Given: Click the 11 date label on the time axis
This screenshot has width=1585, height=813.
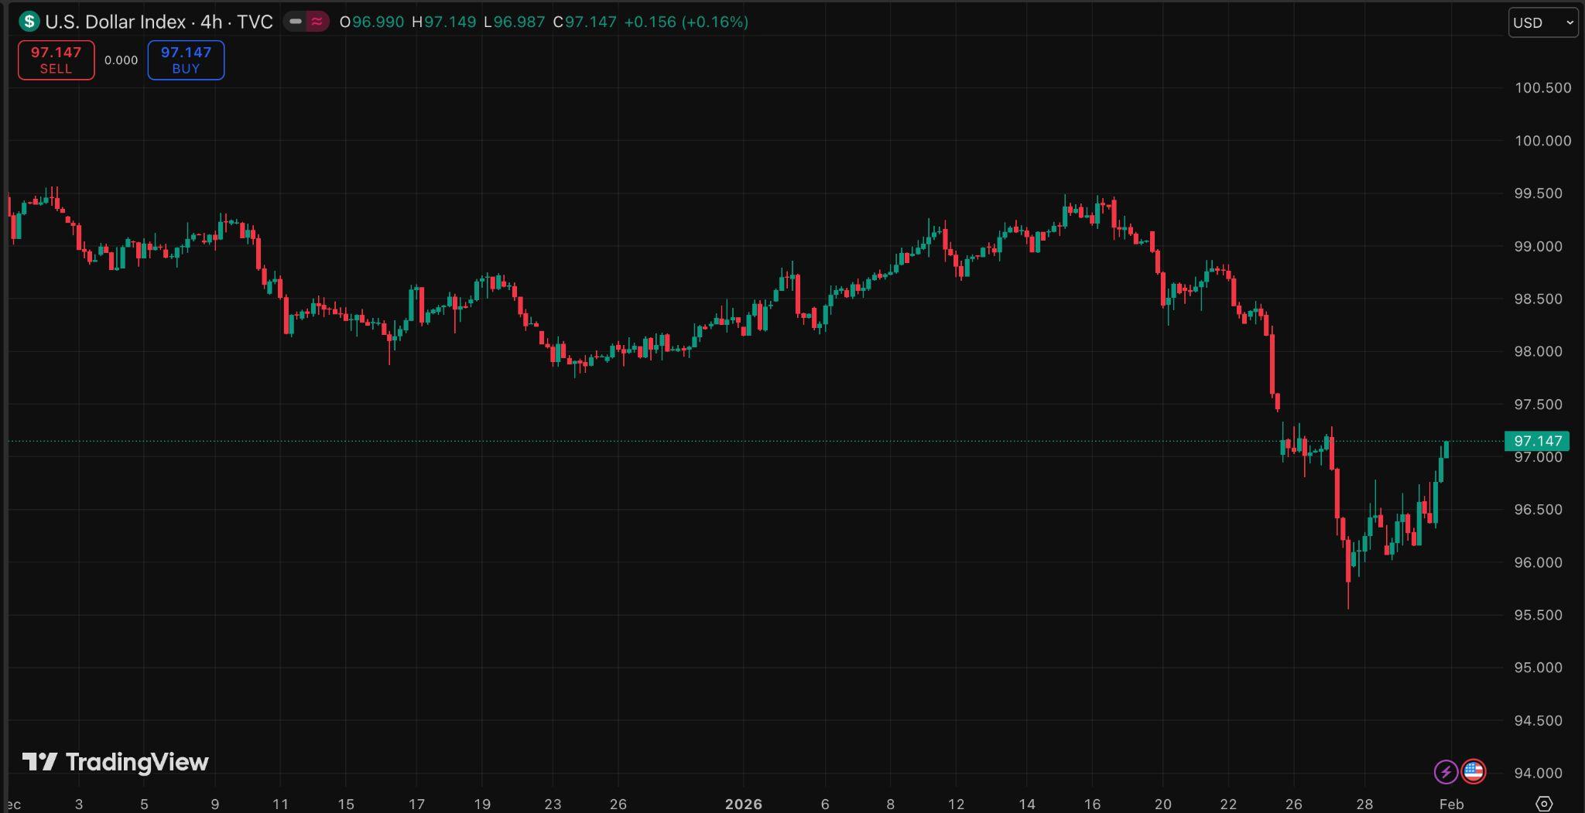Looking at the screenshot, I should 280,804.
